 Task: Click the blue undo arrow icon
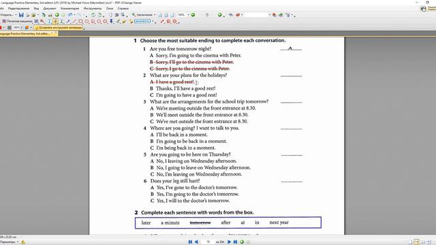pos(70,15)
